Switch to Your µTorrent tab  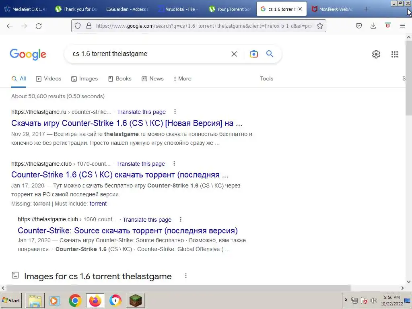click(x=230, y=9)
